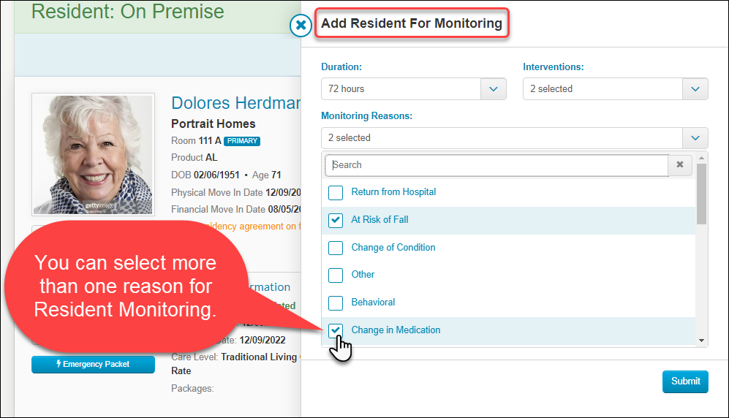Open the Emergency Packet
The image size is (729, 418).
(x=93, y=365)
